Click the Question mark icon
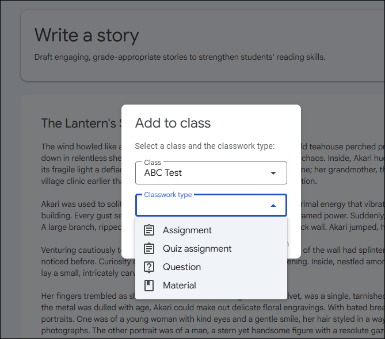This screenshot has width=385, height=339. click(x=149, y=267)
